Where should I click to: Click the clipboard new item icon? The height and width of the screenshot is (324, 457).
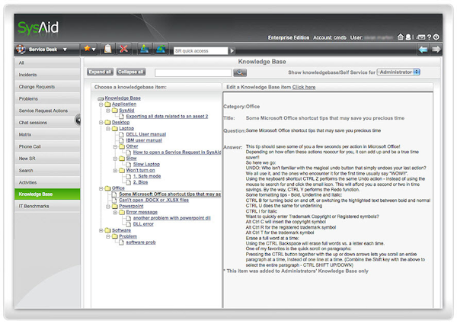[x=108, y=49]
